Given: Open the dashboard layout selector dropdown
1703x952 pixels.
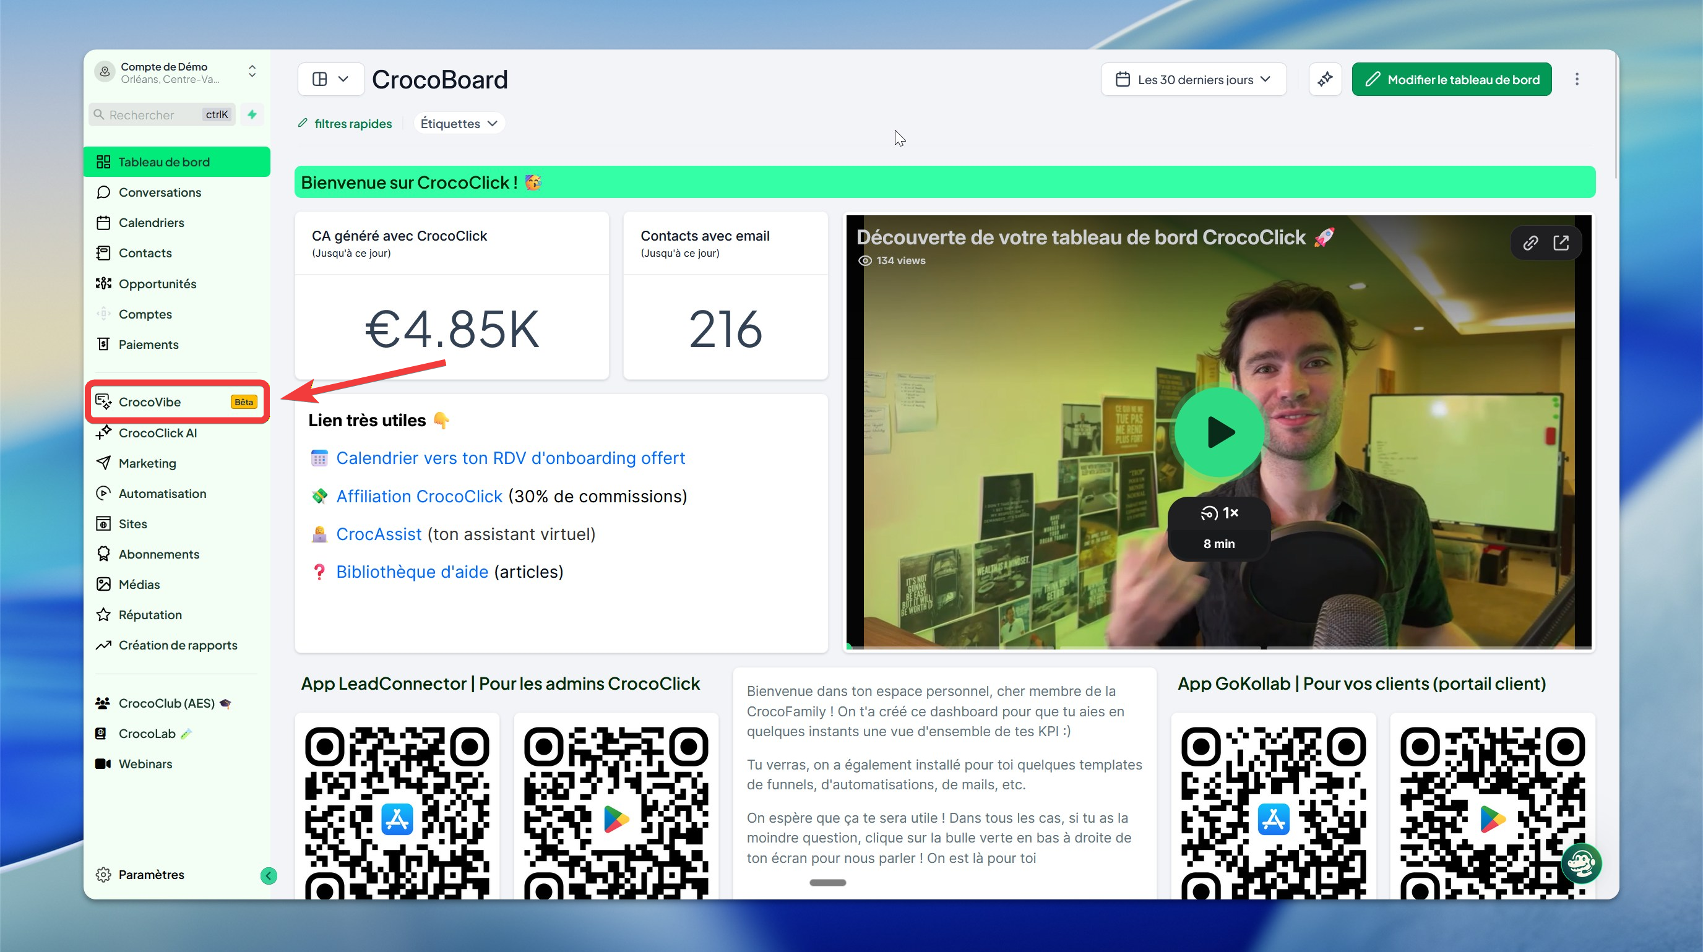Looking at the screenshot, I should [x=330, y=79].
